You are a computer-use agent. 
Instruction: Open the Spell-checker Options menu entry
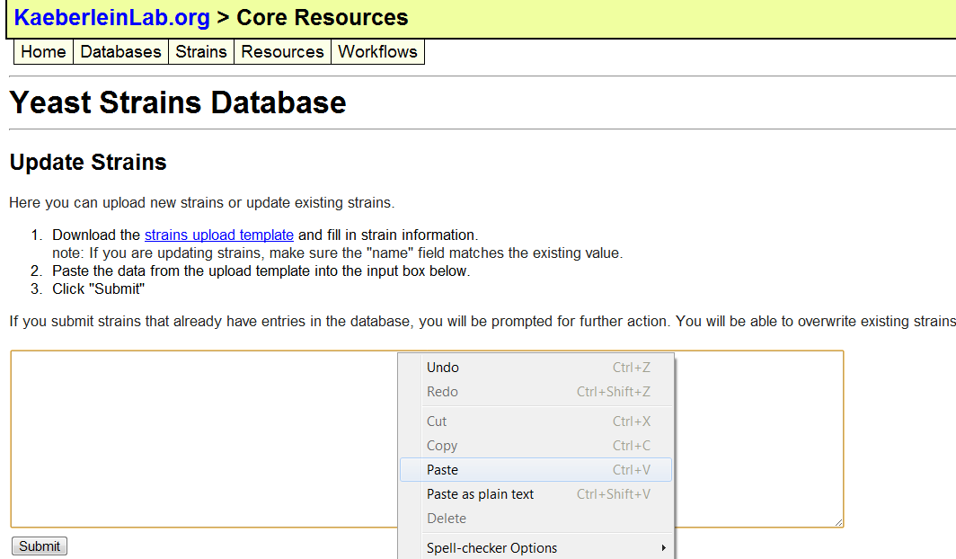pos(491,548)
